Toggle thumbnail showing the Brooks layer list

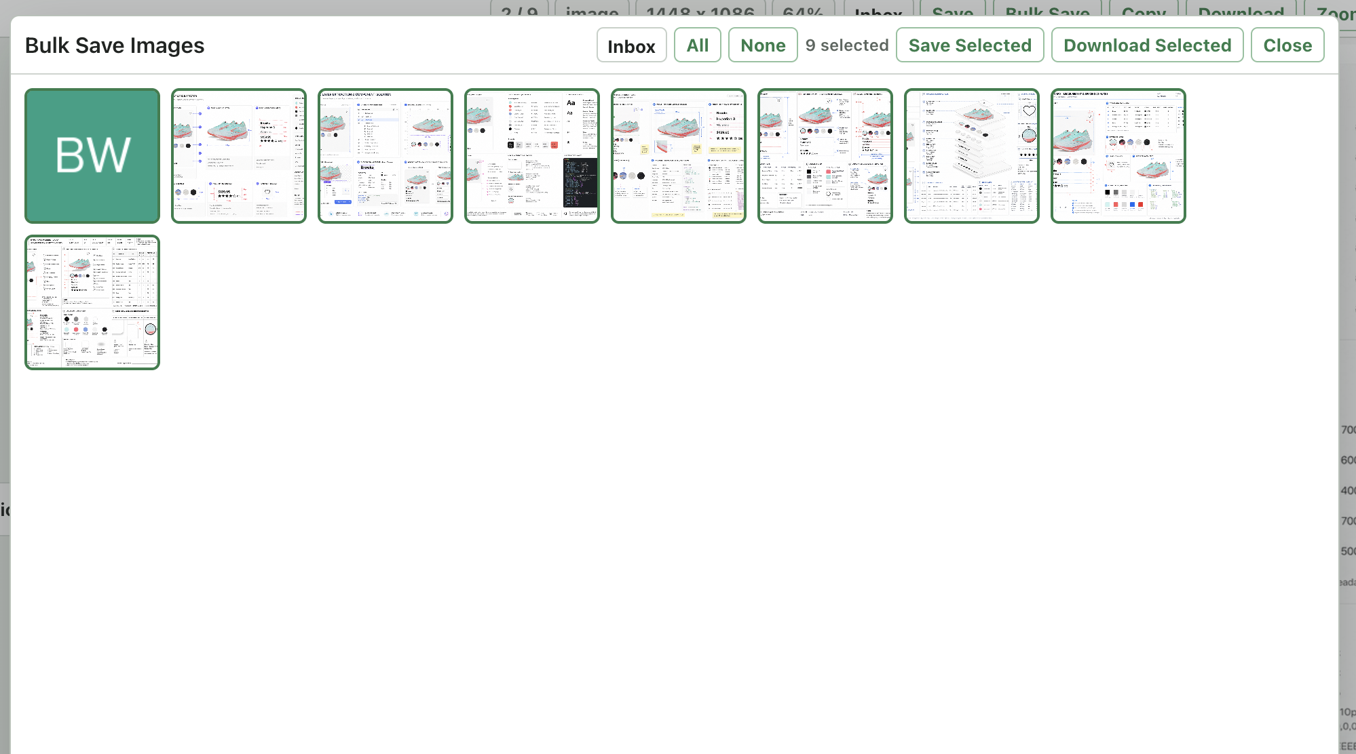[x=385, y=156]
